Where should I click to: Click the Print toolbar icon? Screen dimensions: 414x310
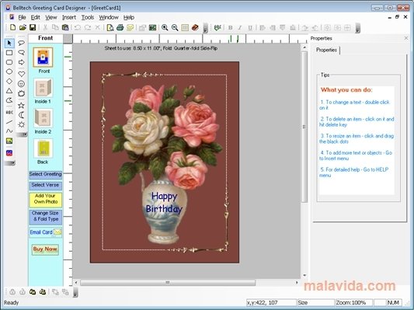[x=120, y=27]
